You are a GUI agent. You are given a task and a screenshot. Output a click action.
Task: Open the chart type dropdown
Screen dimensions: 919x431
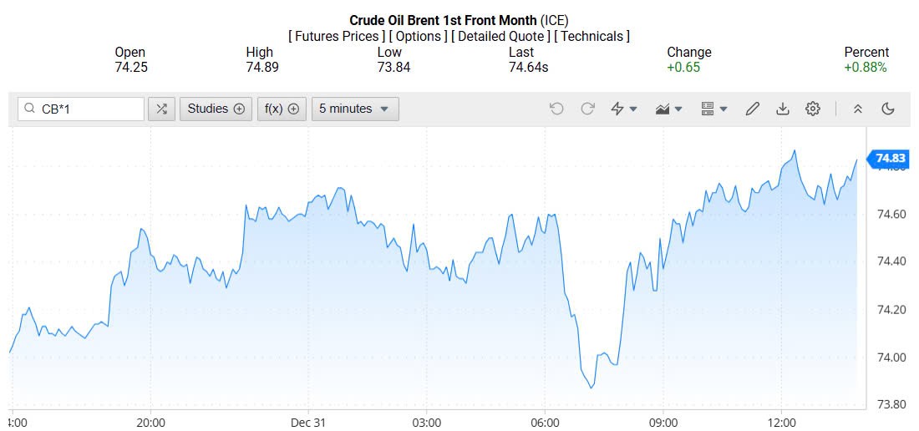pos(669,109)
